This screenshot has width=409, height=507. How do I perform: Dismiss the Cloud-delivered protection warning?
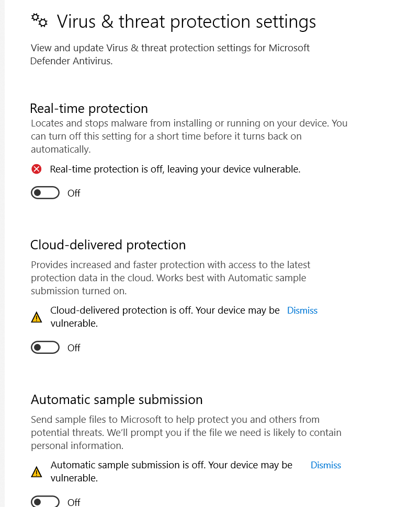pyautogui.click(x=302, y=310)
